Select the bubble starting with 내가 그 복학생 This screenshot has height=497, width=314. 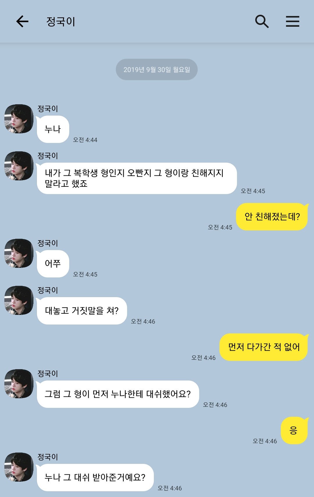[137, 178]
